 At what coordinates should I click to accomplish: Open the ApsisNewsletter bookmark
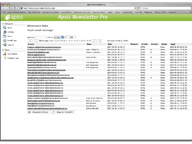pyautogui.click(x=99, y=12)
